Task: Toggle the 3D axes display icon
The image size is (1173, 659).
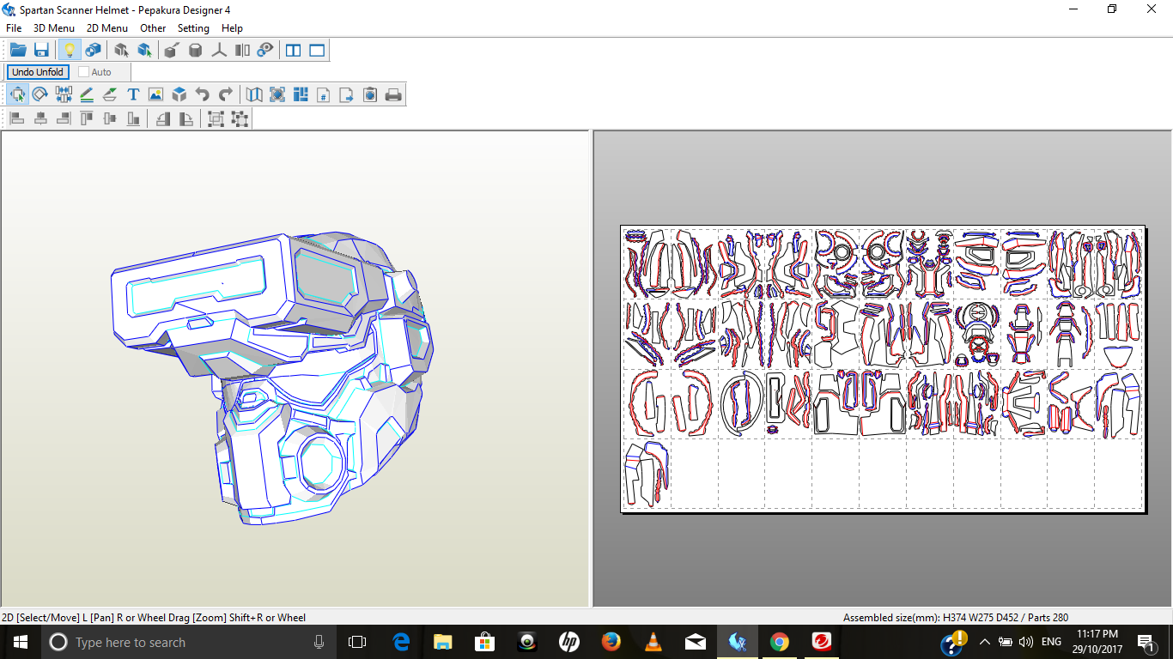Action: coord(219,51)
